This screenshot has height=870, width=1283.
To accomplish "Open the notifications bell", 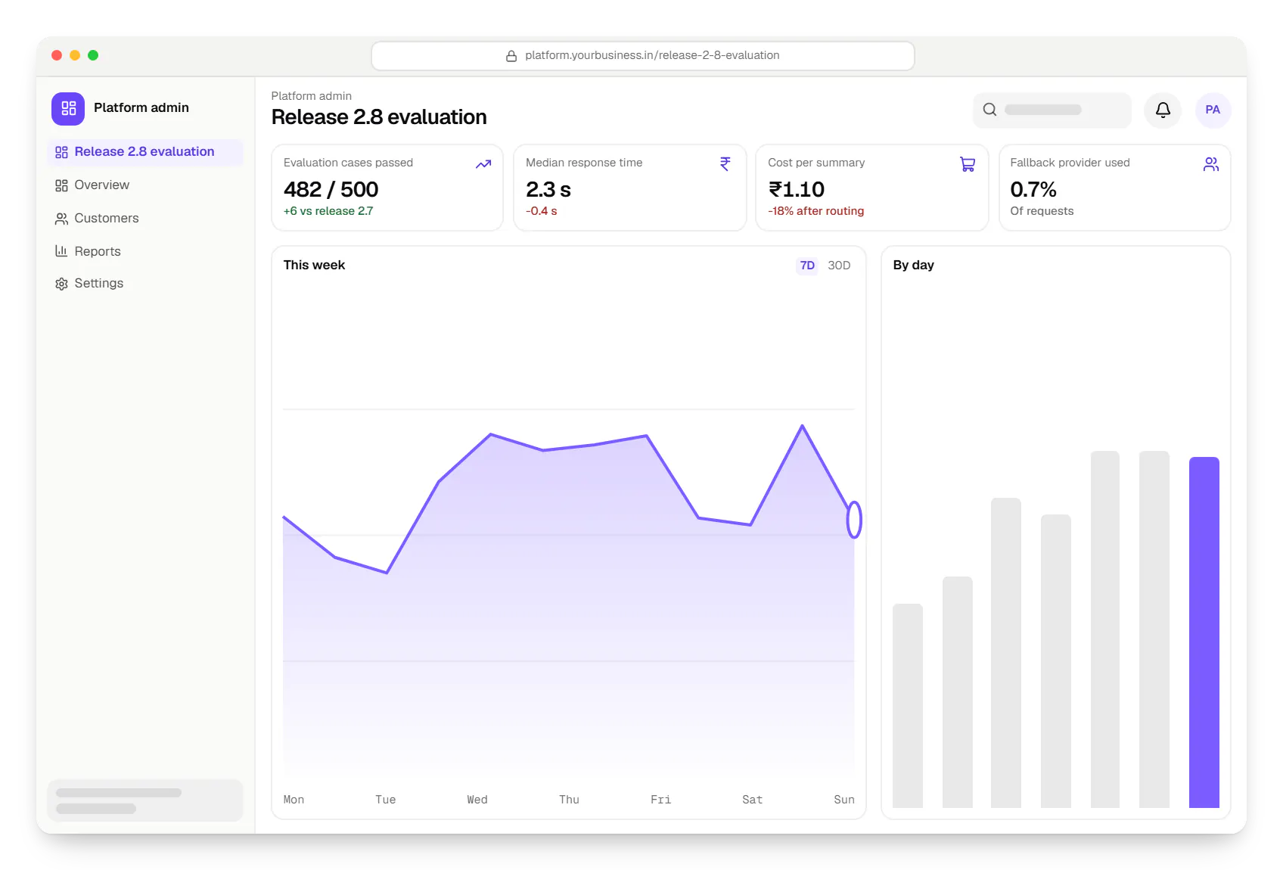I will point(1163,110).
